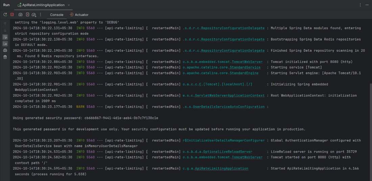372x181 pixels.
Task: Open ApiRateLimitingApplication class link in log
Action: [x=221, y=169]
